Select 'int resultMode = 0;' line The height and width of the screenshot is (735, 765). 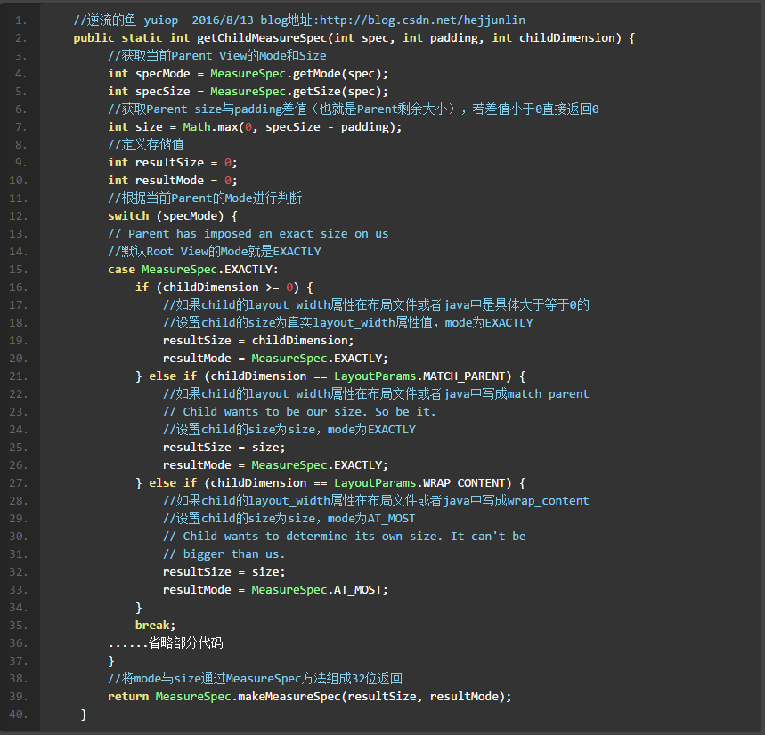173,181
